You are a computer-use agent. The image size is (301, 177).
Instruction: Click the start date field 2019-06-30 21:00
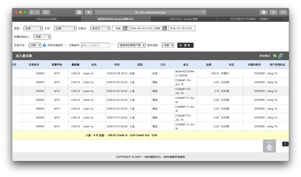click(141, 28)
